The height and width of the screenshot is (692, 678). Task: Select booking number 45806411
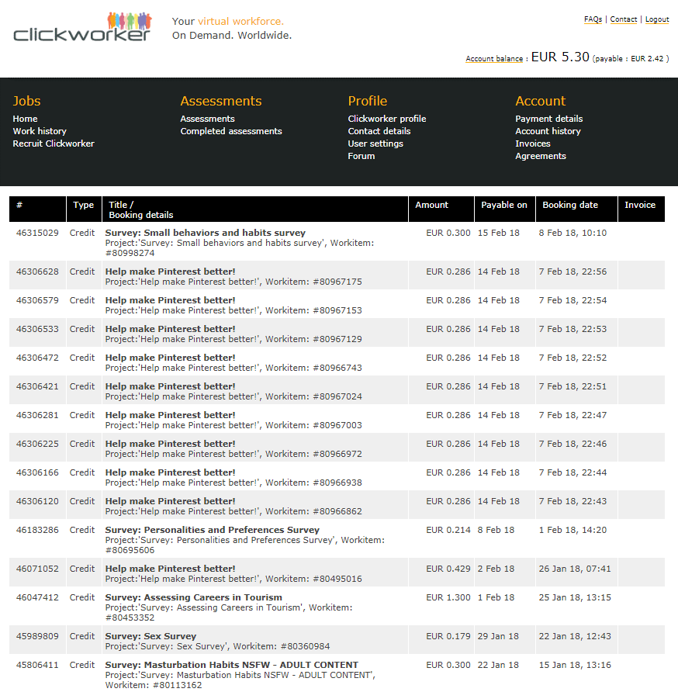coord(37,665)
